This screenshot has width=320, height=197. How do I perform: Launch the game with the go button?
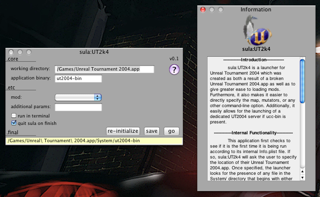[172, 131]
